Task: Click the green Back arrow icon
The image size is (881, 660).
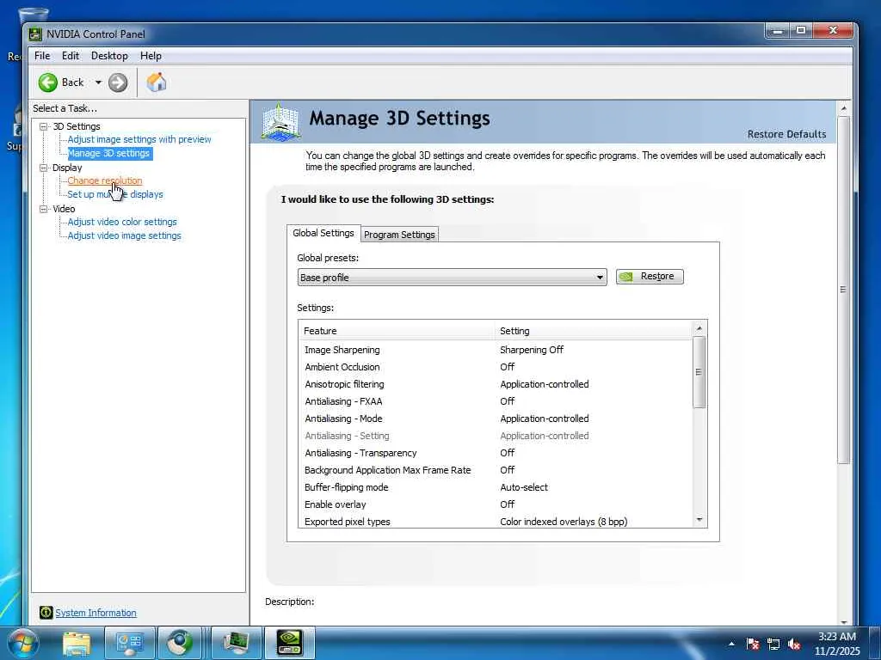Action: (x=48, y=82)
